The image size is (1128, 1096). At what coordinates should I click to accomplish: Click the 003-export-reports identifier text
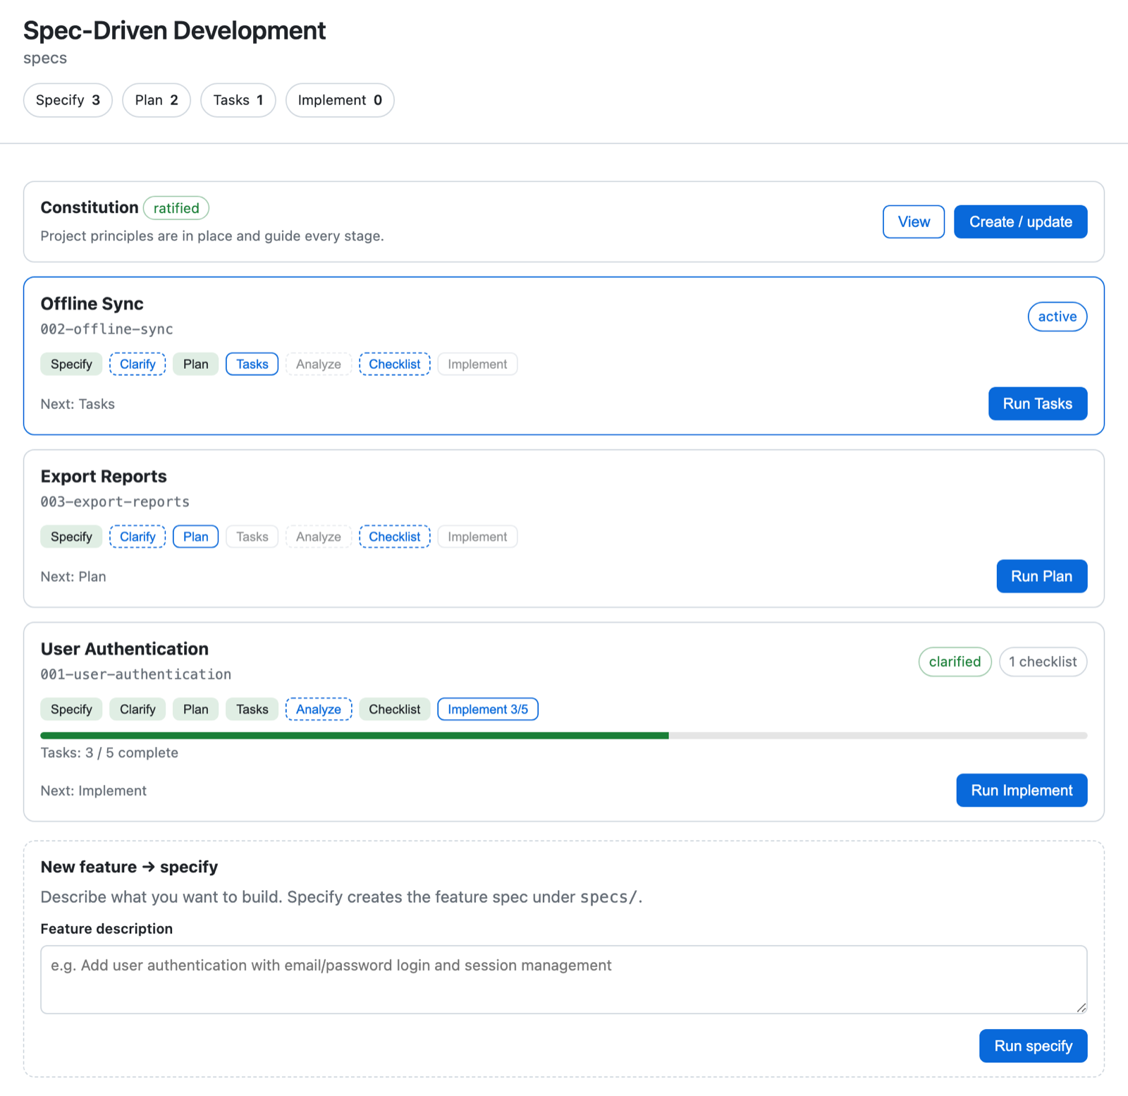(x=115, y=501)
